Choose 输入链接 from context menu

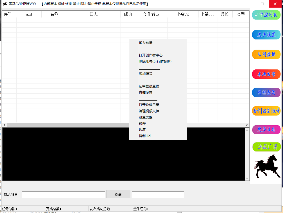click(146, 43)
